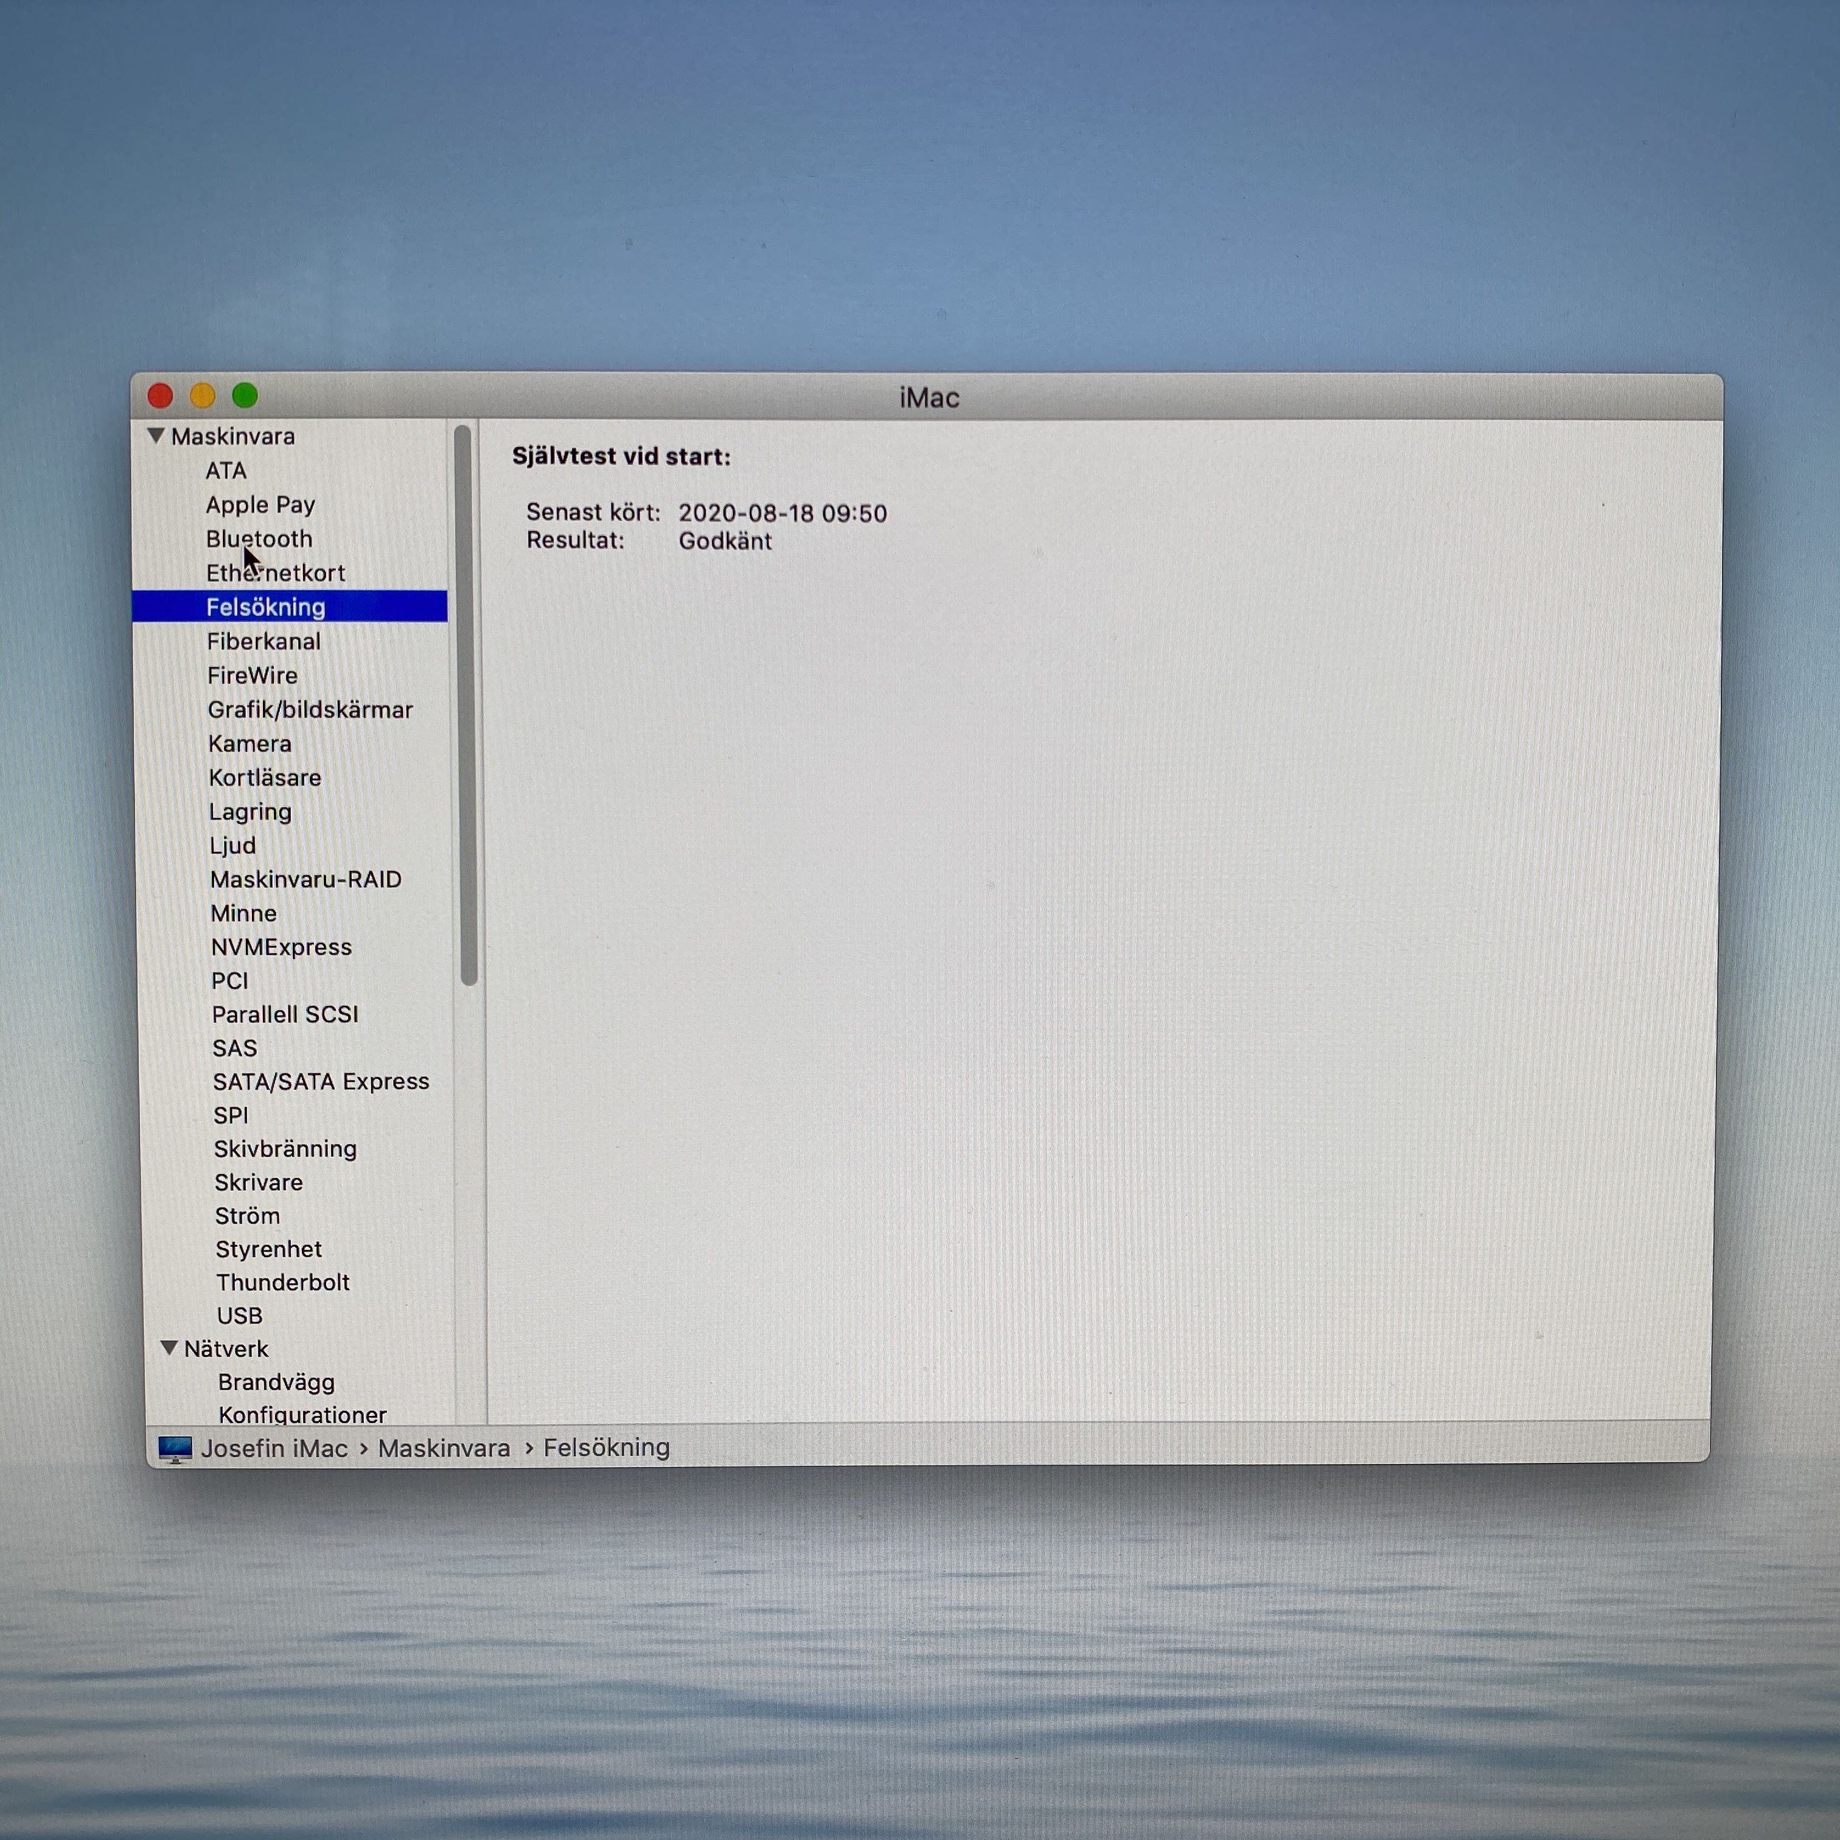Click Maskinvara in the bottom path bar
This screenshot has height=1840, width=1840.
(444, 1448)
